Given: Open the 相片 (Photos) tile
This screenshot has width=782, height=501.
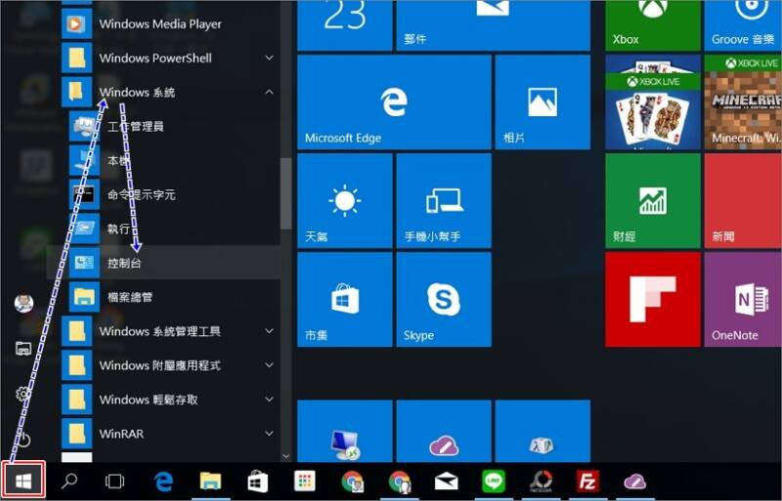Looking at the screenshot, I should pyautogui.click(x=543, y=103).
